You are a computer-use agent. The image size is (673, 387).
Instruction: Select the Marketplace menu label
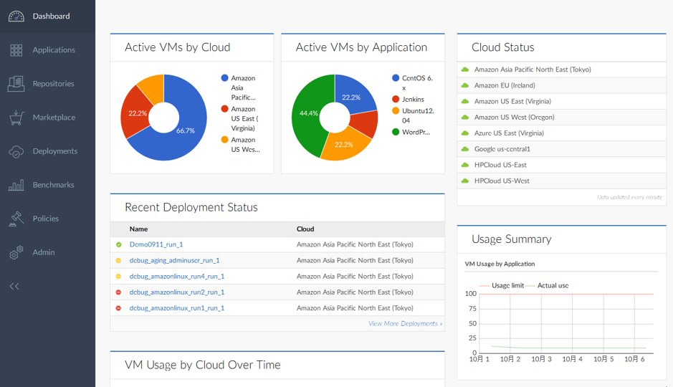(x=54, y=118)
